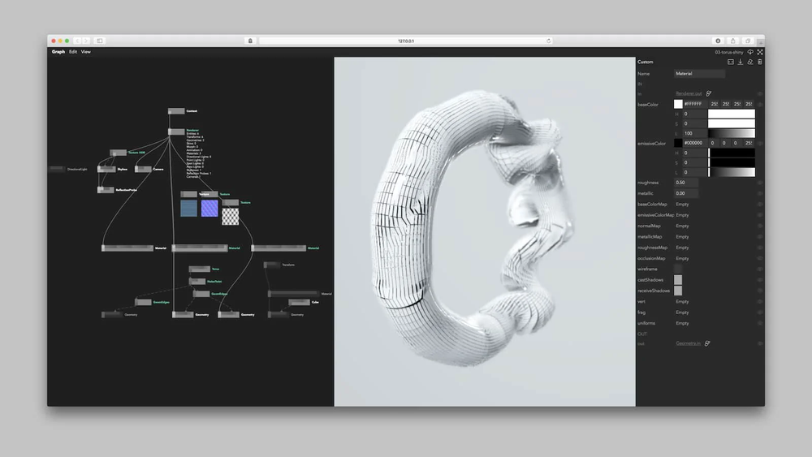Follow the Geometry.in output link

click(x=689, y=343)
